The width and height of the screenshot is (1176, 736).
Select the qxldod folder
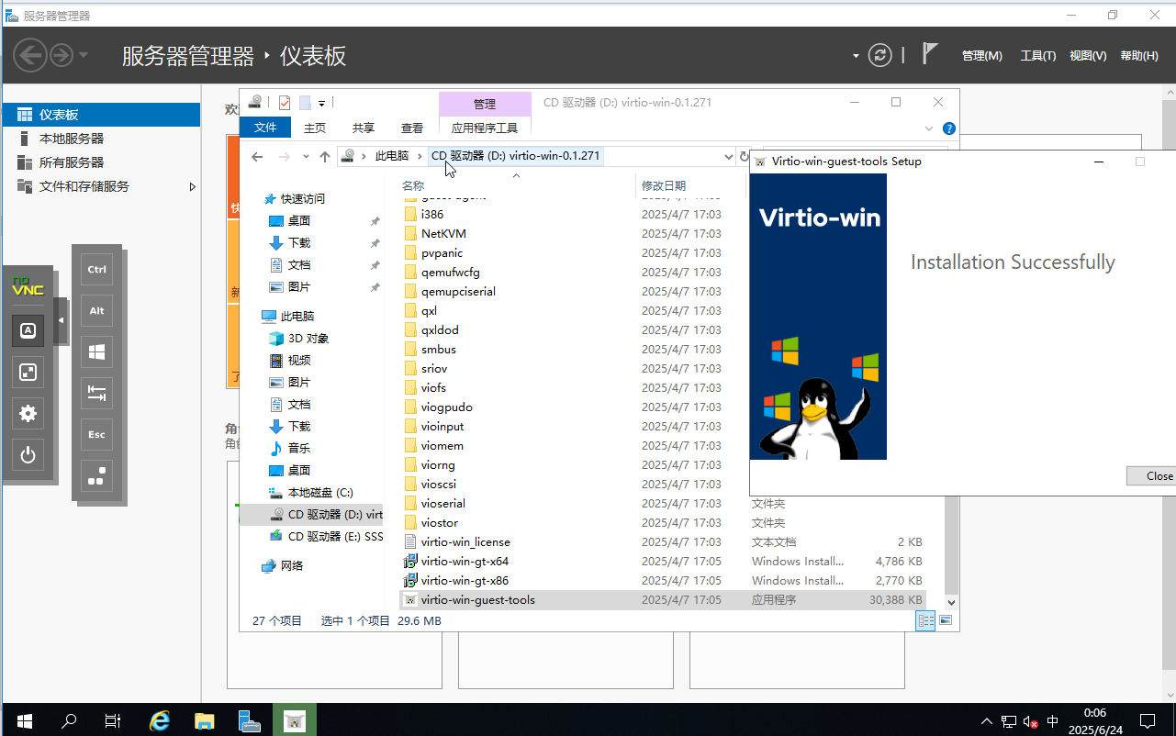pos(440,329)
